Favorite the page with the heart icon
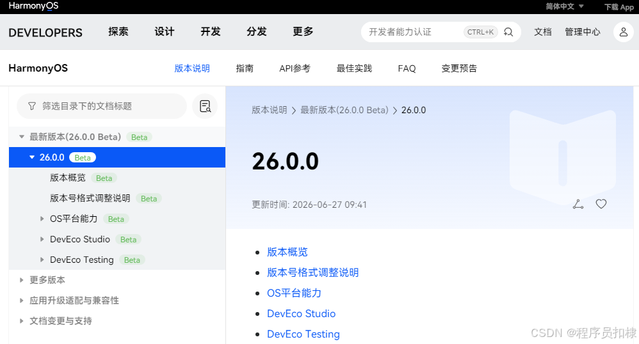 (601, 204)
